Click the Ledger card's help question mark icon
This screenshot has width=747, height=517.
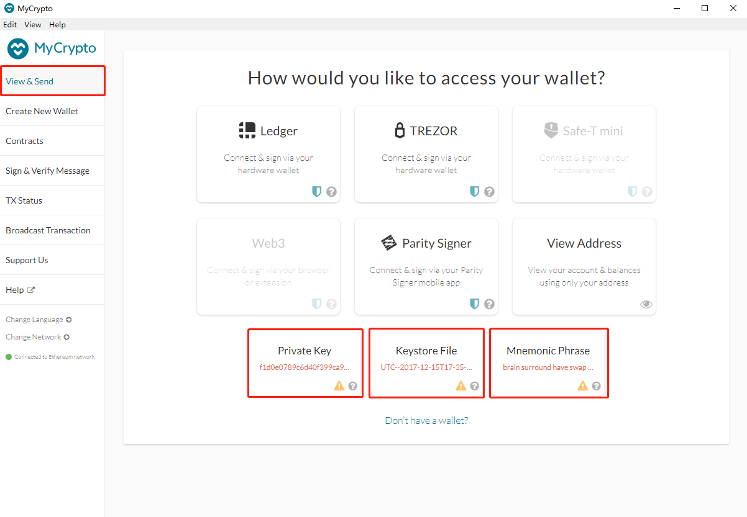pyautogui.click(x=332, y=192)
